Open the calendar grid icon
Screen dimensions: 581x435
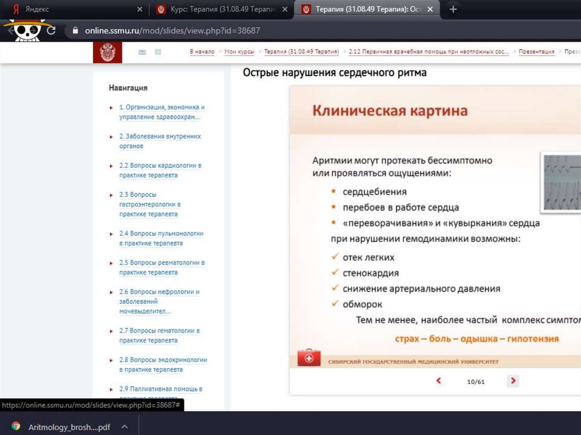tap(158, 52)
